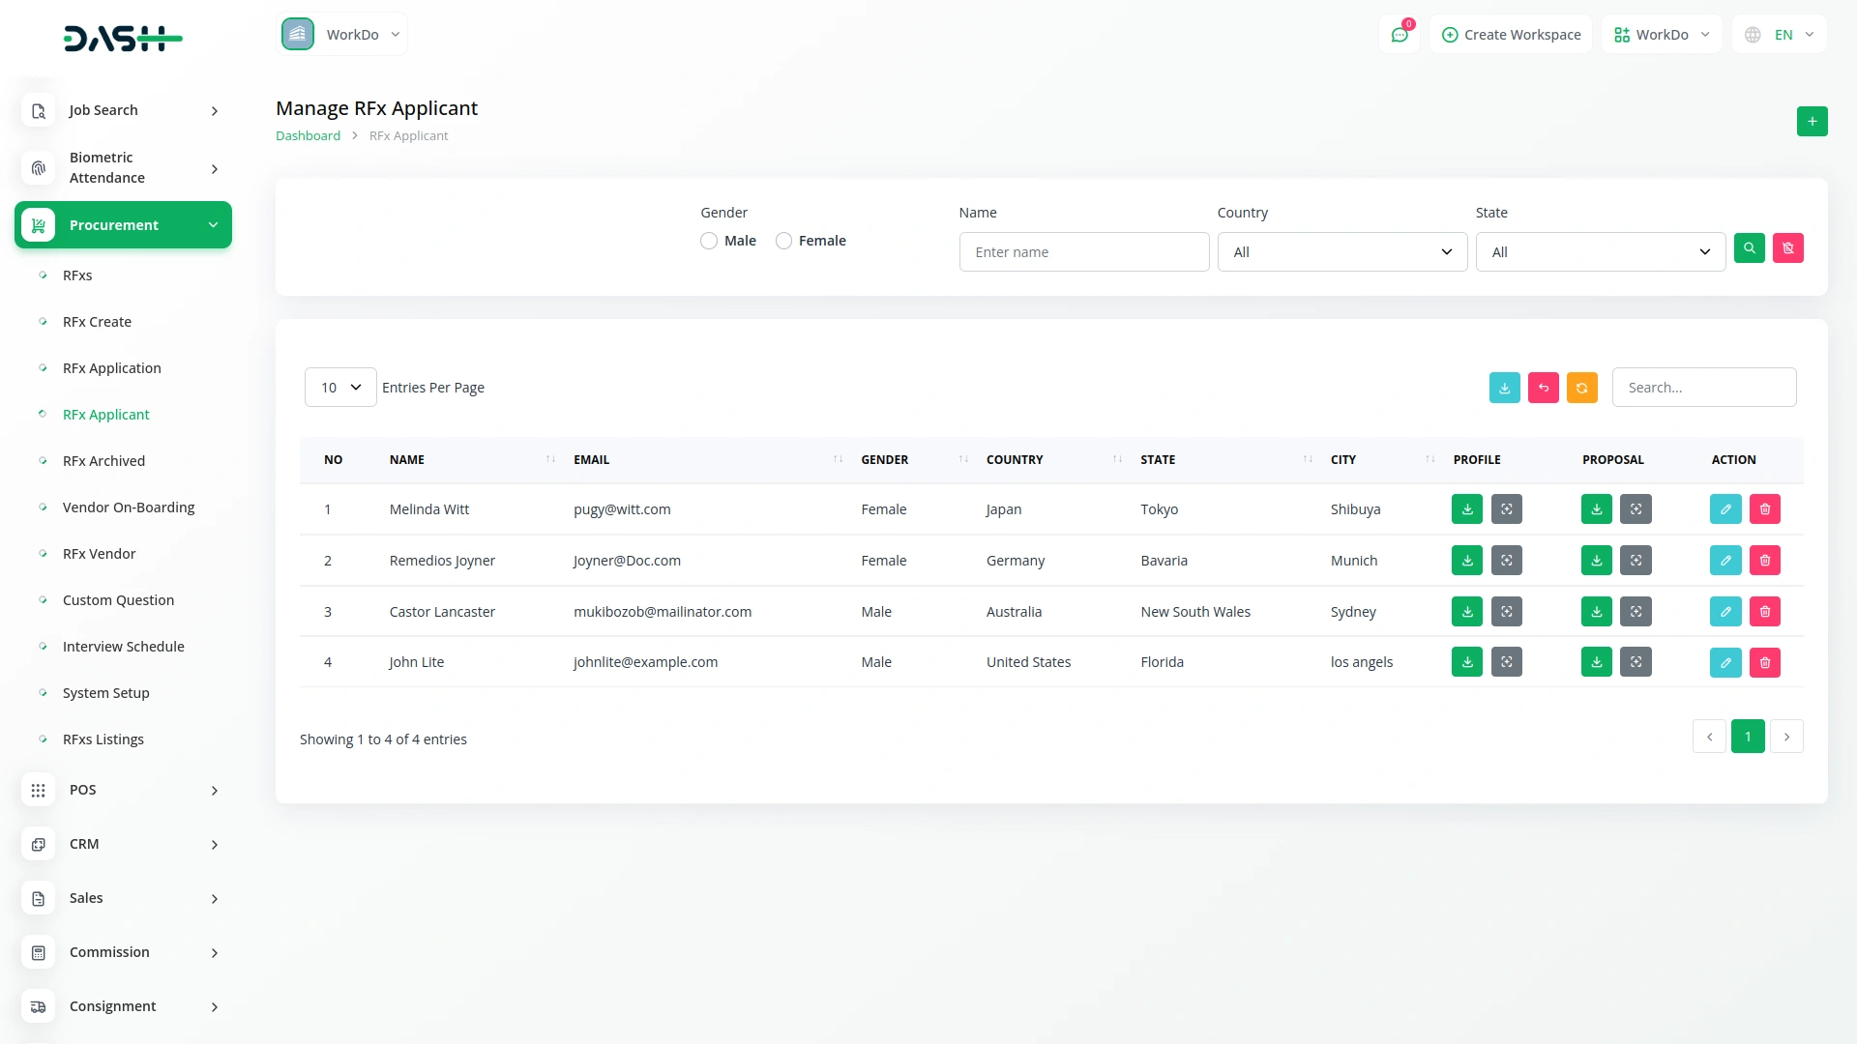Download Melinda Witt's profile file
The width and height of the screenshot is (1857, 1044).
pos(1466,509)
